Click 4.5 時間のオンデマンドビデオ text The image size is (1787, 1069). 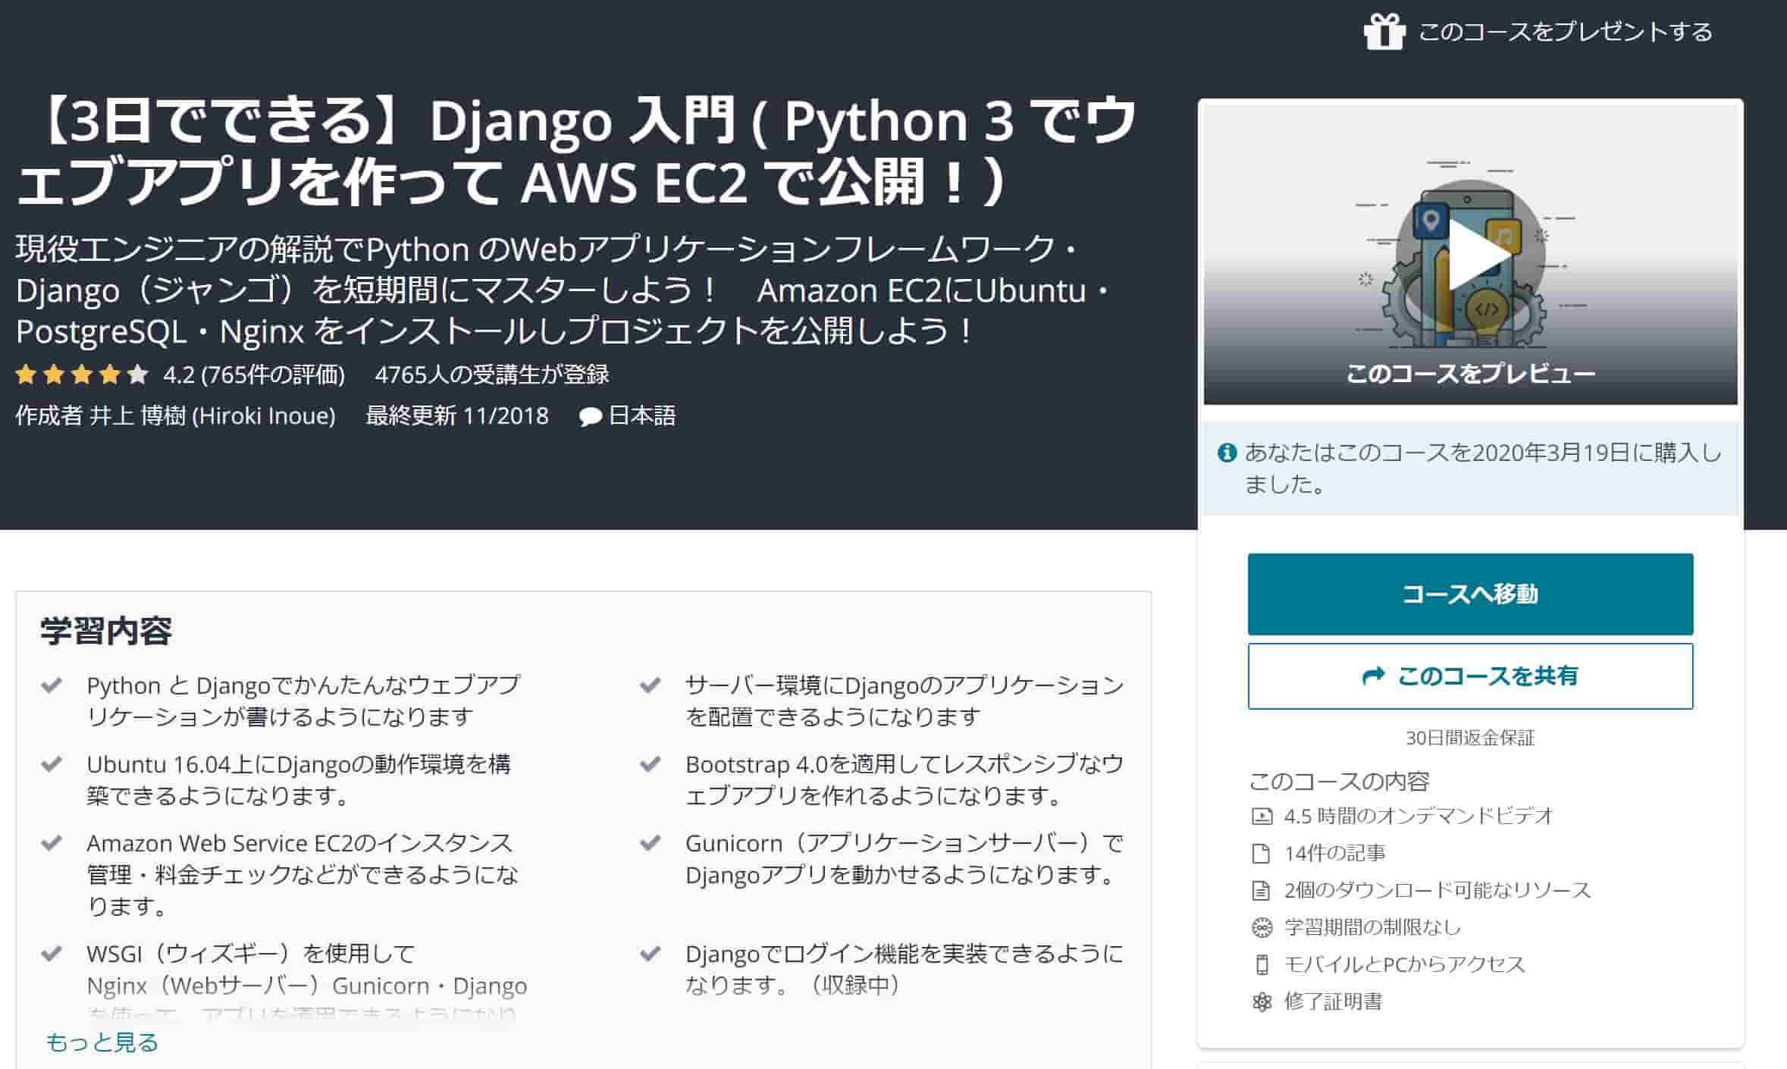click(x=1419, y=816)
